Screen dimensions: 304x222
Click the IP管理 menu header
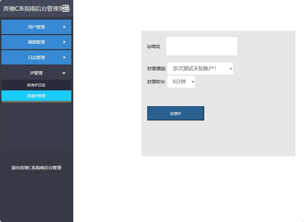coord(36,73)
